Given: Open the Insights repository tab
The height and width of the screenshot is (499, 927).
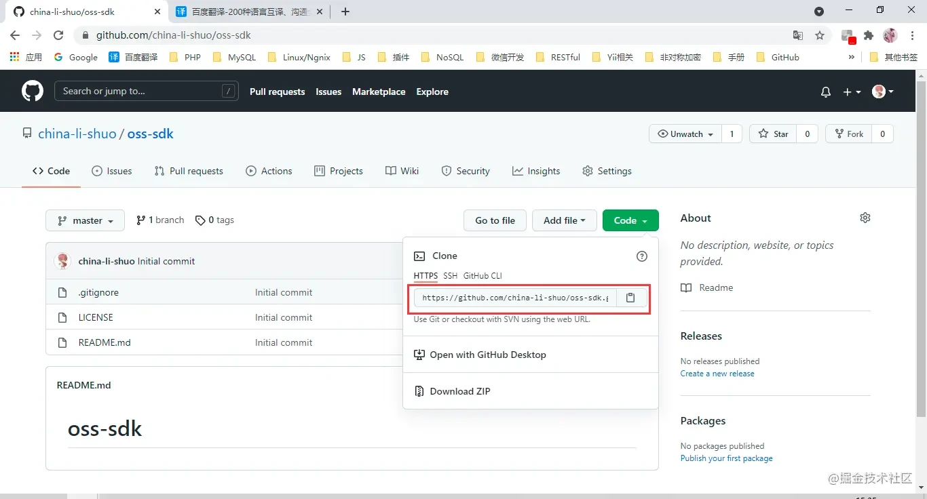Looking at the screenshot, I should pos(536,171).
